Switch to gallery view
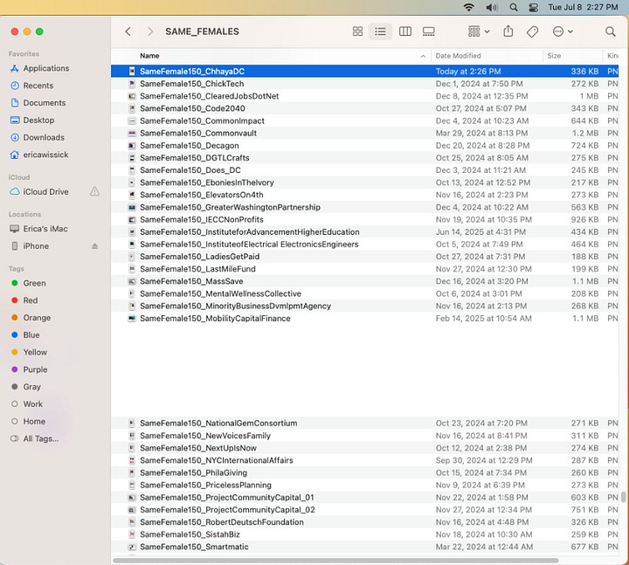The width and height of the screenshot is (629, 565). [x=428, y=31]
